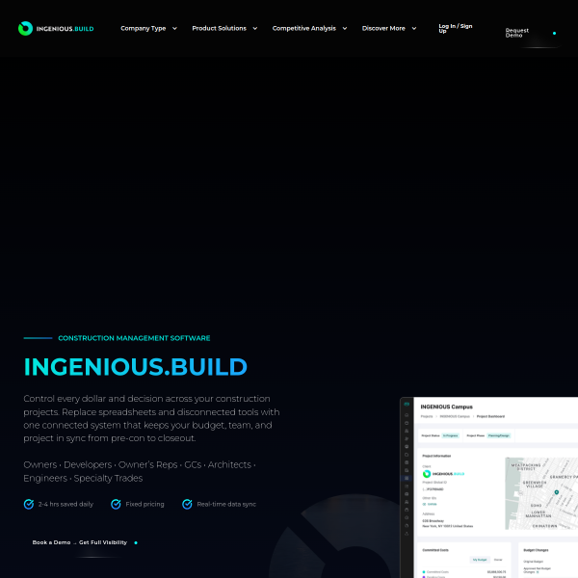Follow the Log In / Sign Up link

tap(456, 28)
